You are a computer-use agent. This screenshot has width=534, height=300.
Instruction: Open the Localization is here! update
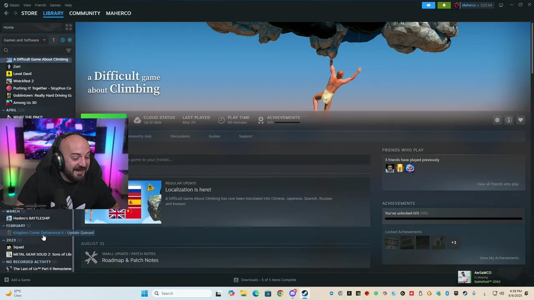coord(188,190)
